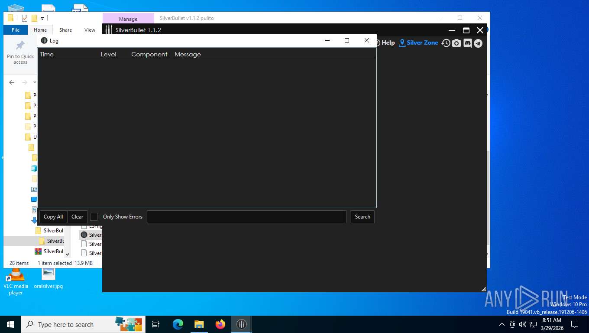The height and width of the screenshot is (333, 589).
Task: Switch to Home ribbon tab
Action: pos(40,30)
